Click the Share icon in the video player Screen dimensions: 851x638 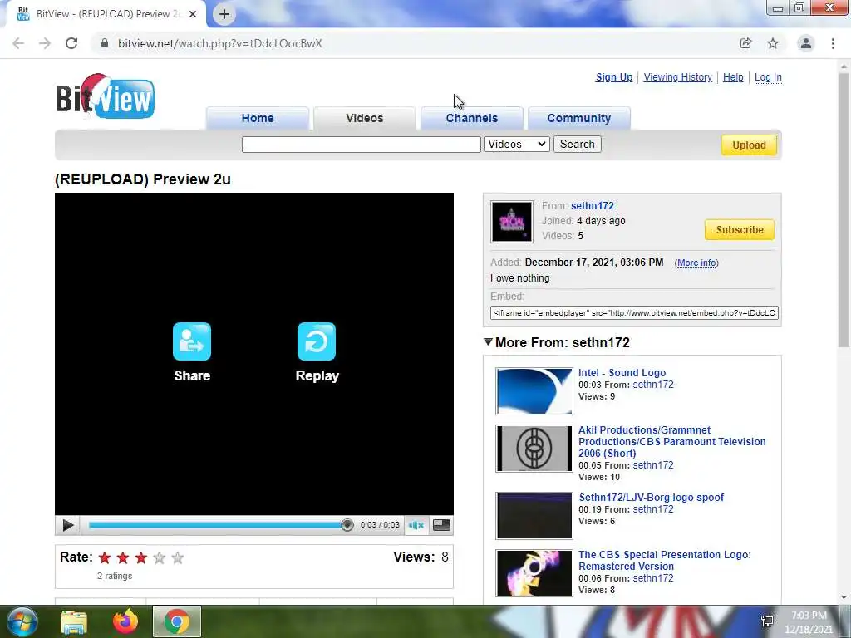tap(192, 341)
